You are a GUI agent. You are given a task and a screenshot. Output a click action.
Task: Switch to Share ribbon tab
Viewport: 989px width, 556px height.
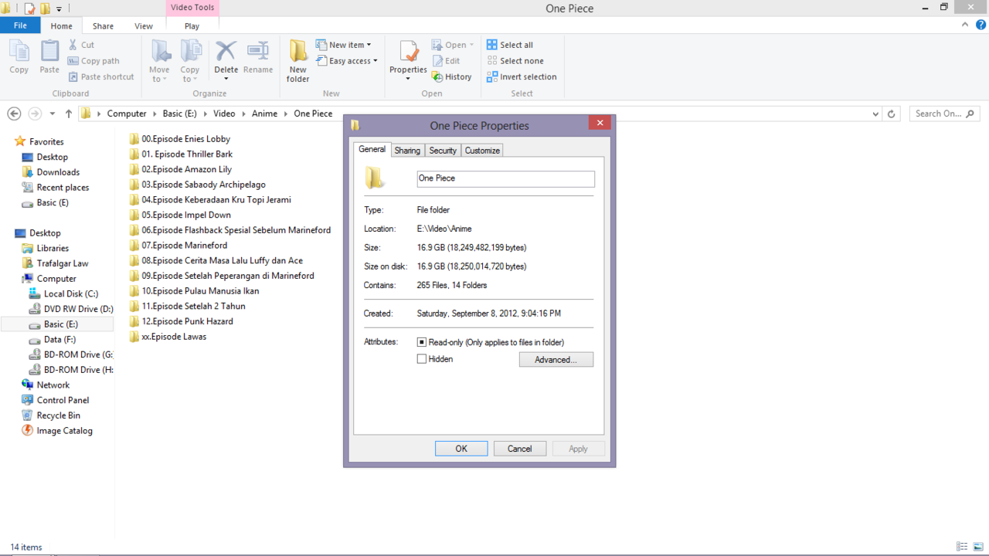pos(103,26)
